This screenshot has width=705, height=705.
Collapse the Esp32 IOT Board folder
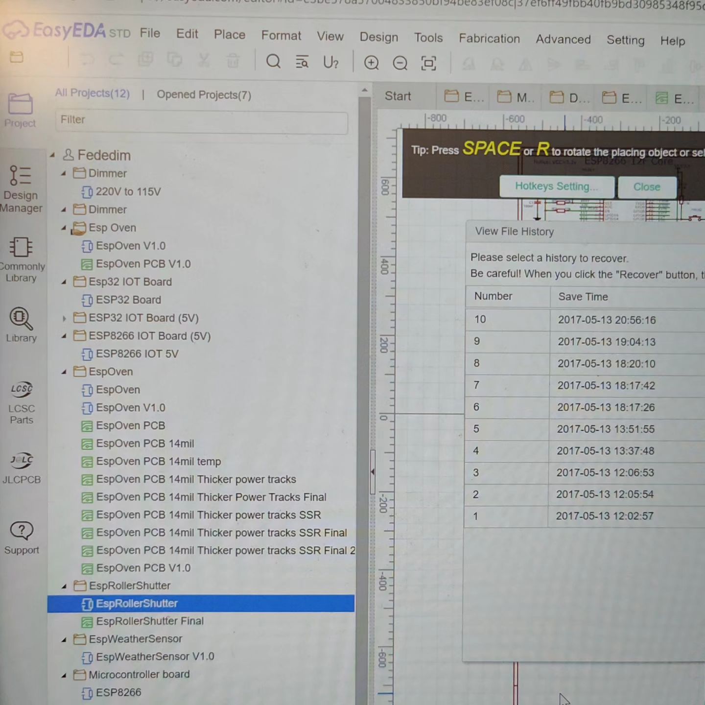point(64,282)
